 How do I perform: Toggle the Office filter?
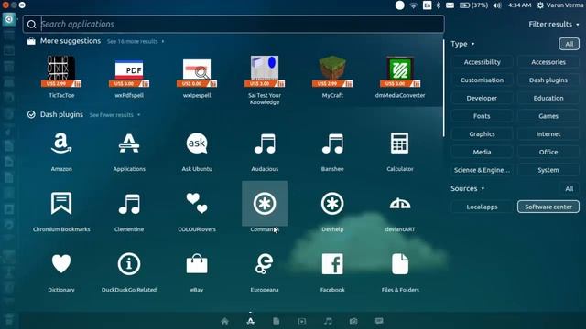548,152
